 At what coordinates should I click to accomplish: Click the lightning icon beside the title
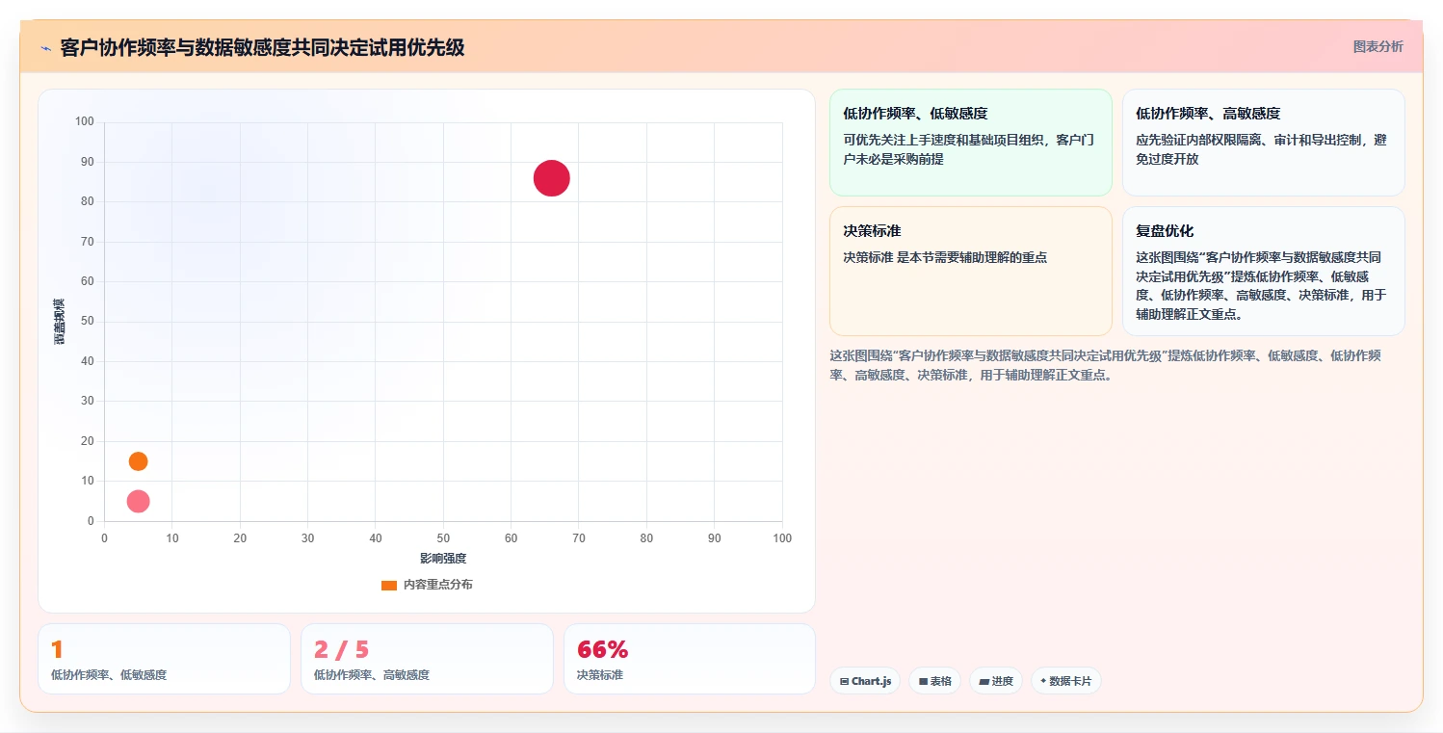tap(45, 47)
